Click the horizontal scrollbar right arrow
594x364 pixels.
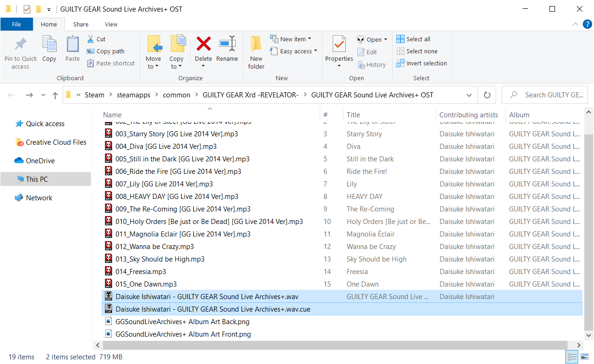coord(579,345)
